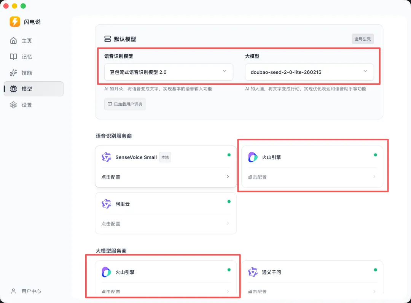Click the 火山引擎 speech provider logo

click(x=253, y=157)
